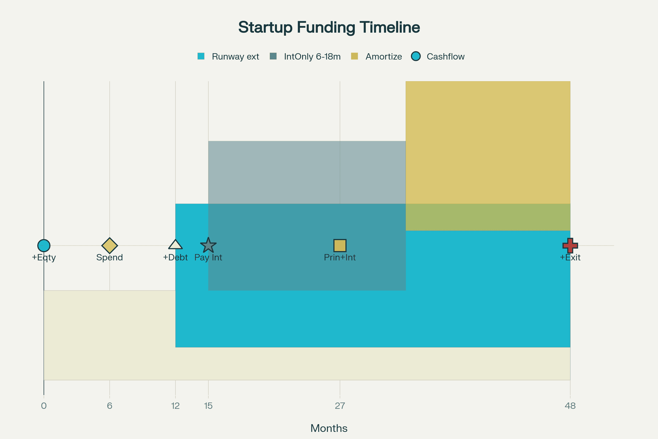The image size is (658, 439).
Task: Click the Startup Funding Timeline title
Action: coord(329,27)
